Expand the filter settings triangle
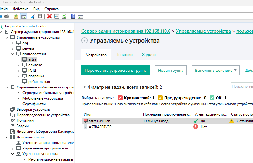The image size is (253, 163). tap(84, 87)
